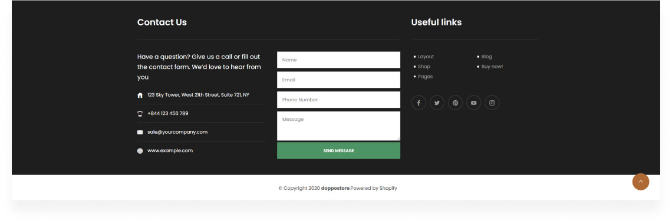The image size is (672, 224).
Task: Click the phone icon beside +844 number
Action: pyautogui.click(x=140, y=114)
